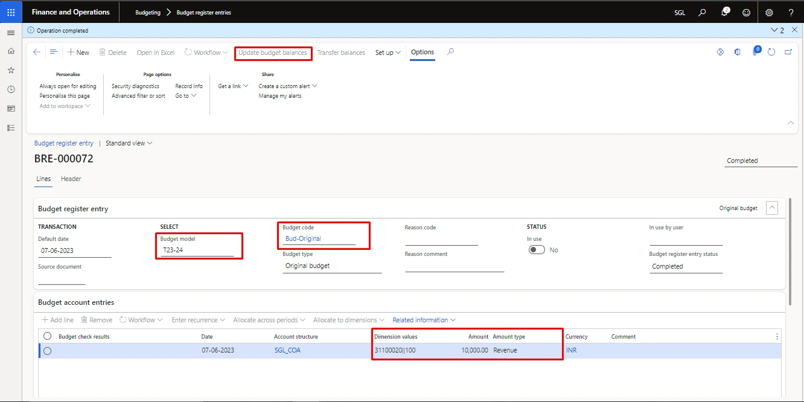This screenshot has width=804, height=402.
Task: Click the action pane search magnifier
Action: (x=450, y=53)
